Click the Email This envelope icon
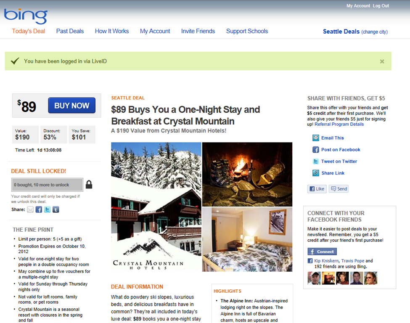 point(316,138)
